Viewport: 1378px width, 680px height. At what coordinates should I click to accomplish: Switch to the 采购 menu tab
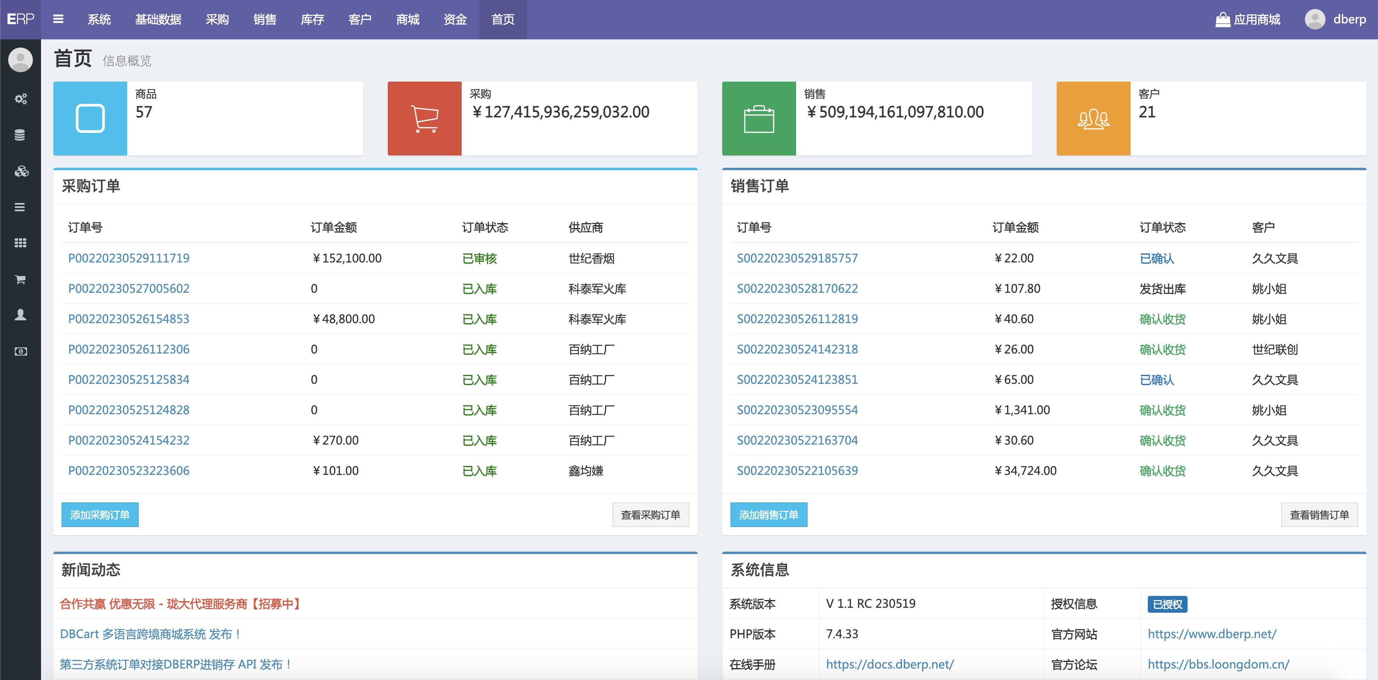coord(217,19)
